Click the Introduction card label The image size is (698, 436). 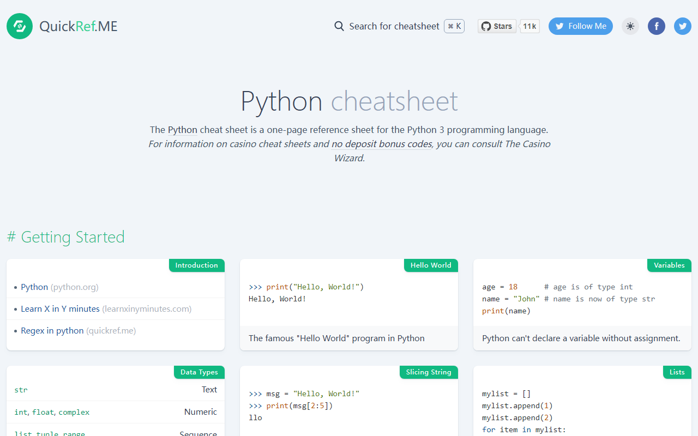(x=197, y=265)
